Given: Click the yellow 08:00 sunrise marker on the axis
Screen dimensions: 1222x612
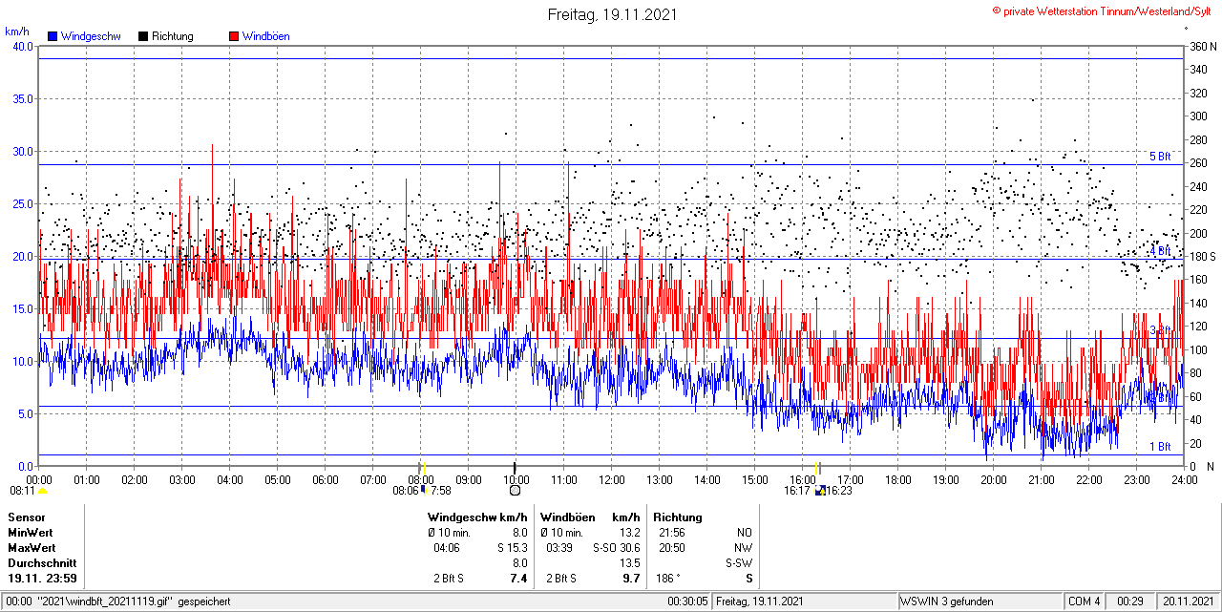Looking at the screenshot, I should click(424, 468).
